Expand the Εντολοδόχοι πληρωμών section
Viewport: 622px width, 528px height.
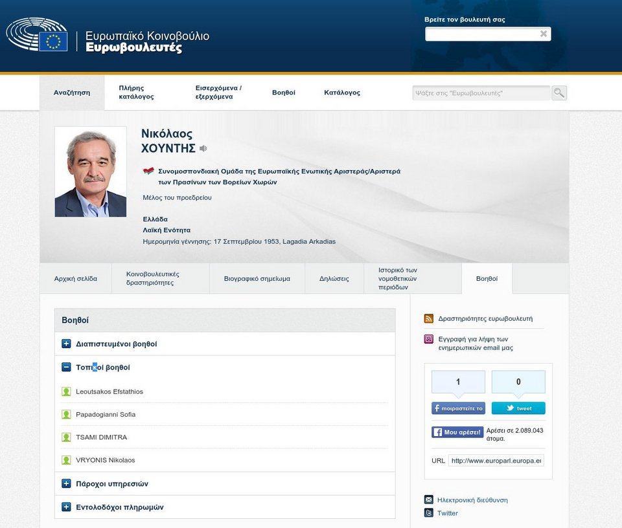(x=66, y=507)
